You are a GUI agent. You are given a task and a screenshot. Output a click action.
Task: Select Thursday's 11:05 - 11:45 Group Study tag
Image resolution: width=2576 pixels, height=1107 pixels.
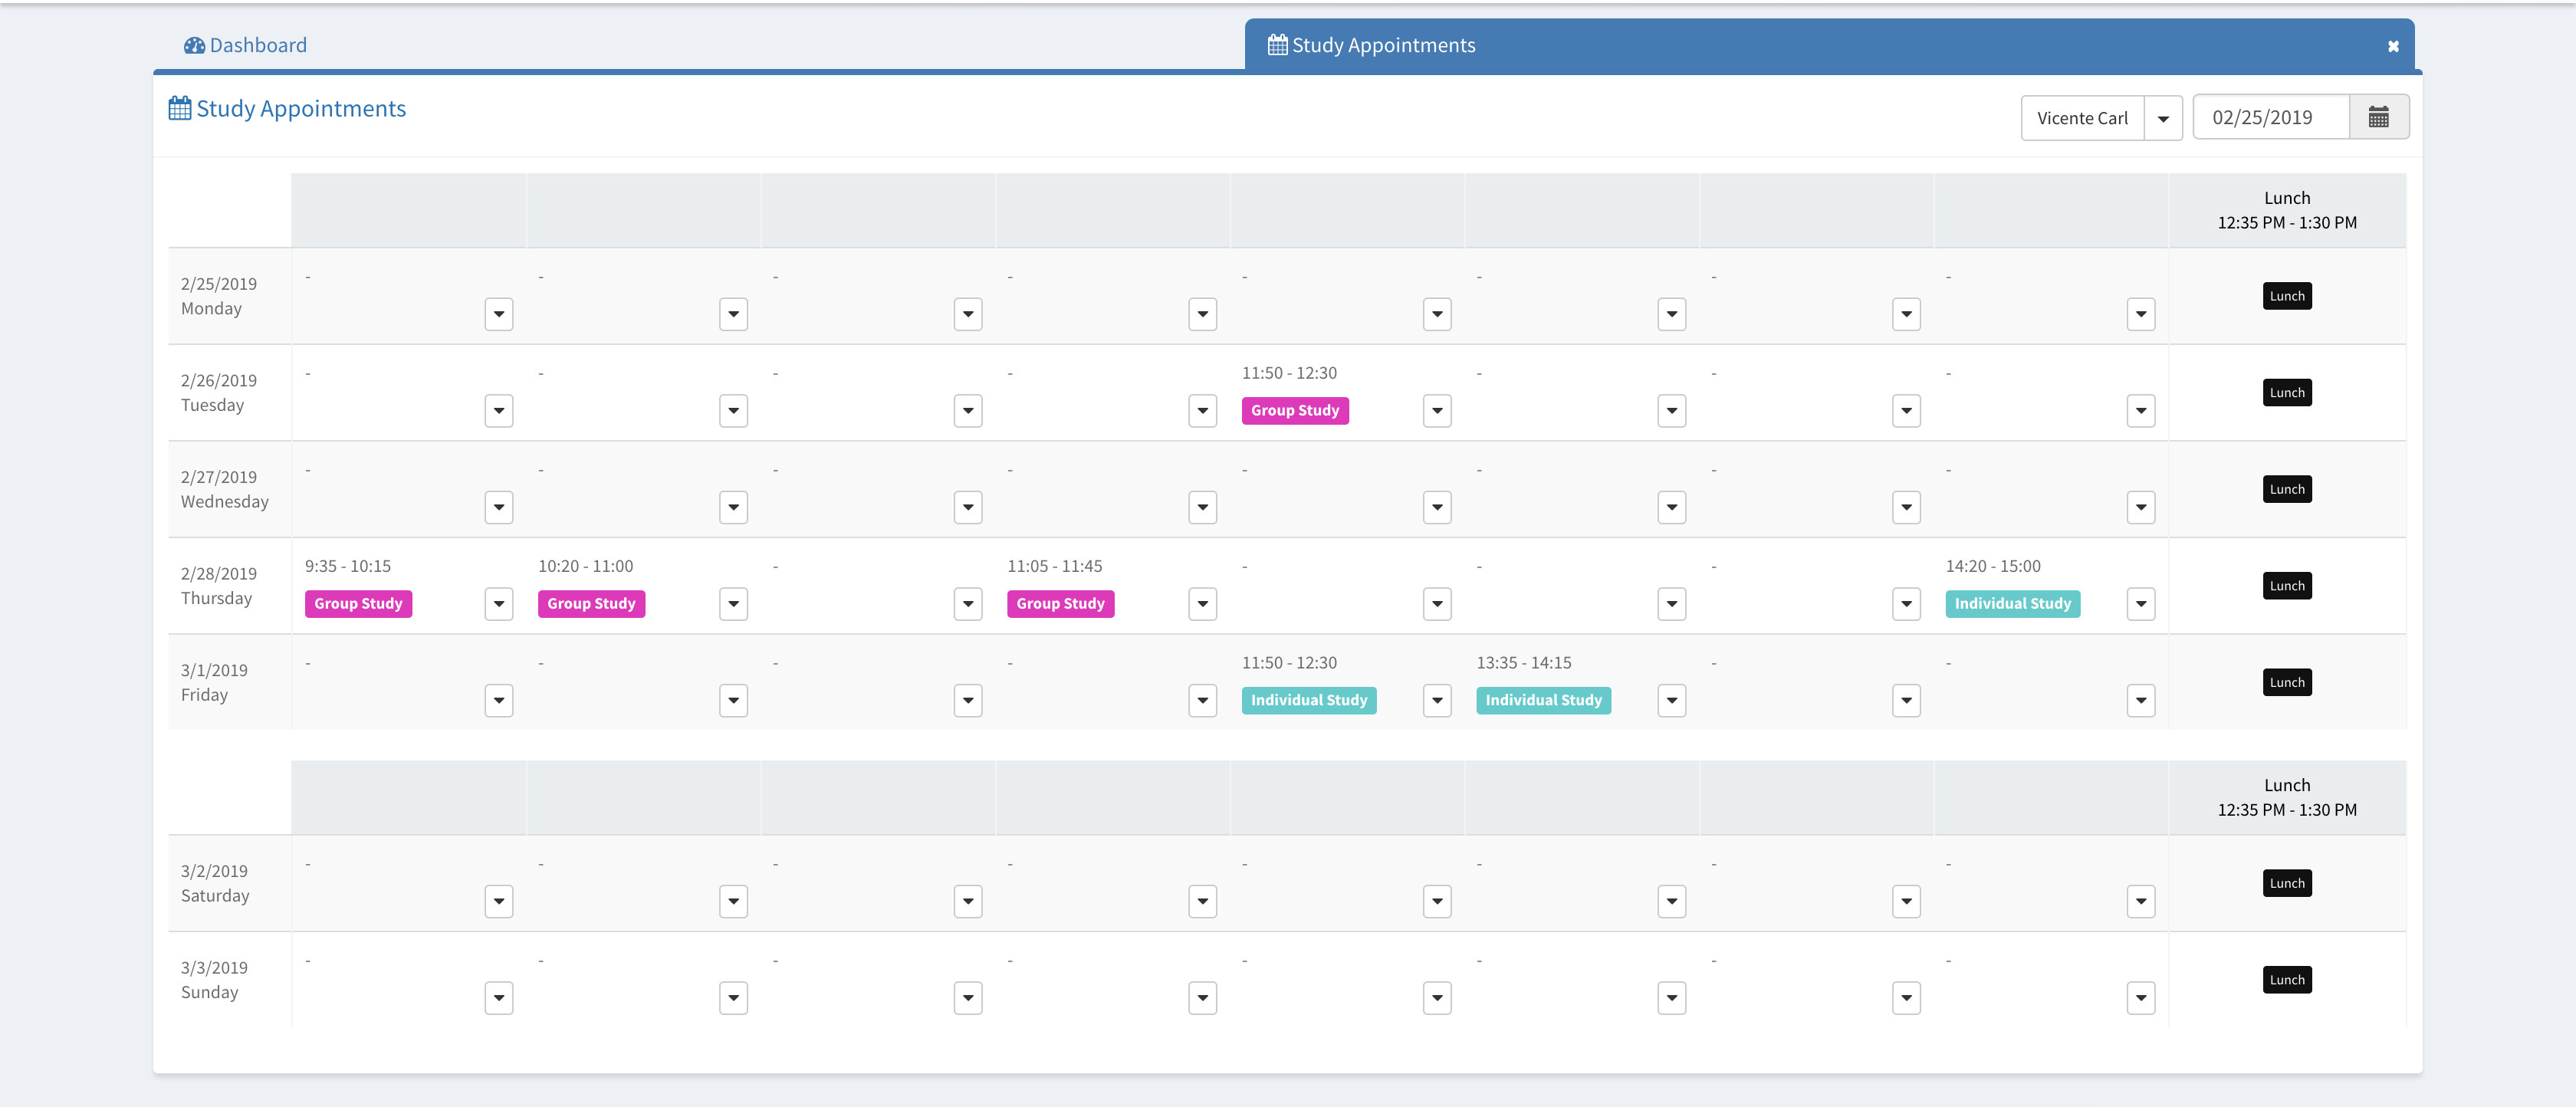(1060, 604)
